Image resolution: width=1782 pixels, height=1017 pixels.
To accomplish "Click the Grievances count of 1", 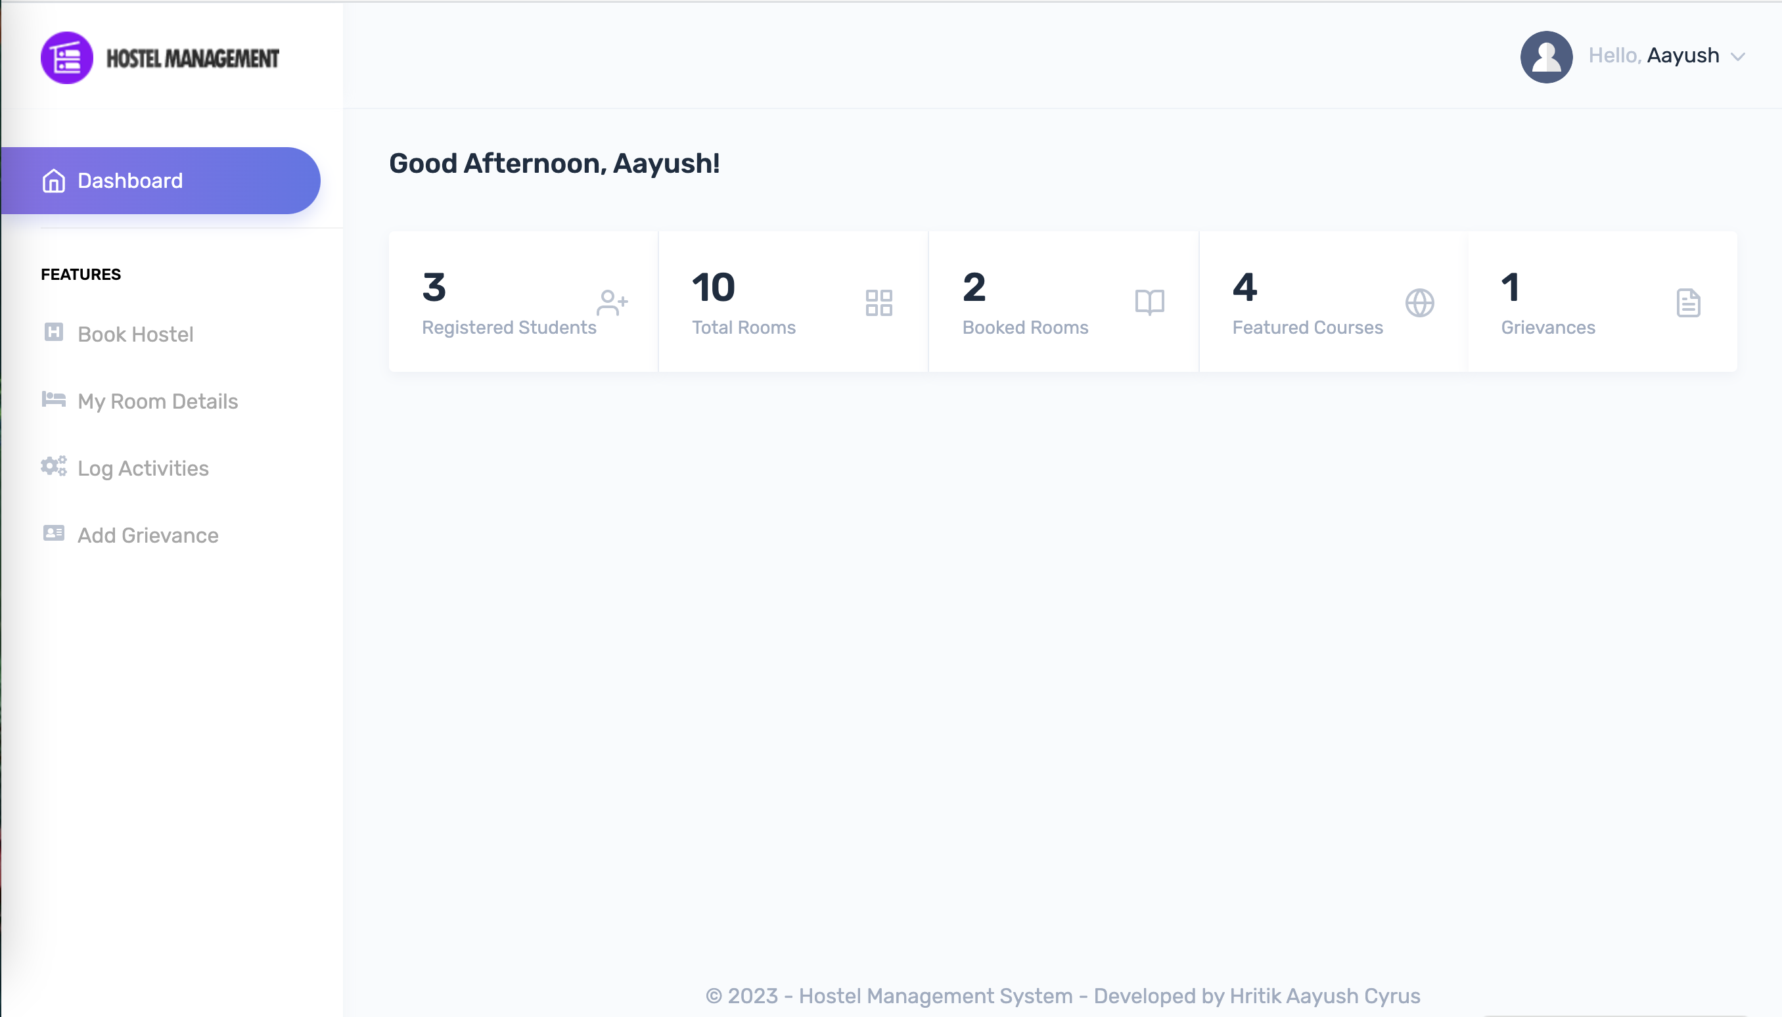I will coord(1510,286).
